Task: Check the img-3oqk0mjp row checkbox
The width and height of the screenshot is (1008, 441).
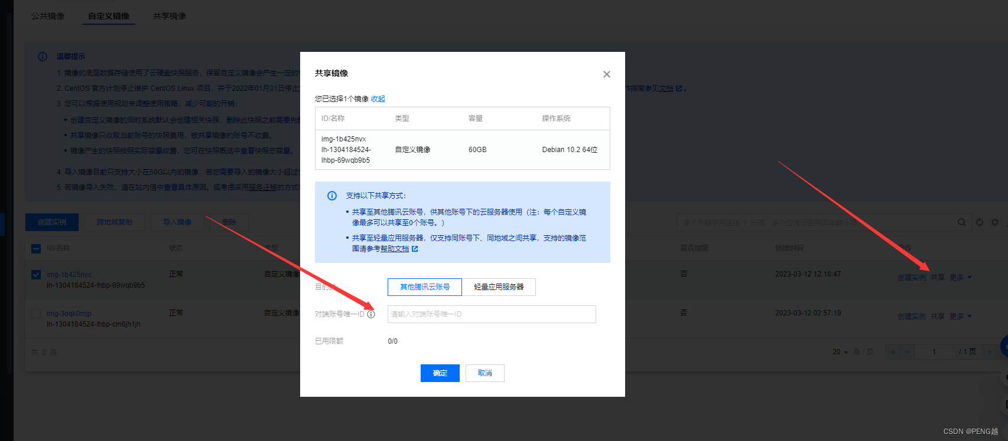Action: coord(36,314)
